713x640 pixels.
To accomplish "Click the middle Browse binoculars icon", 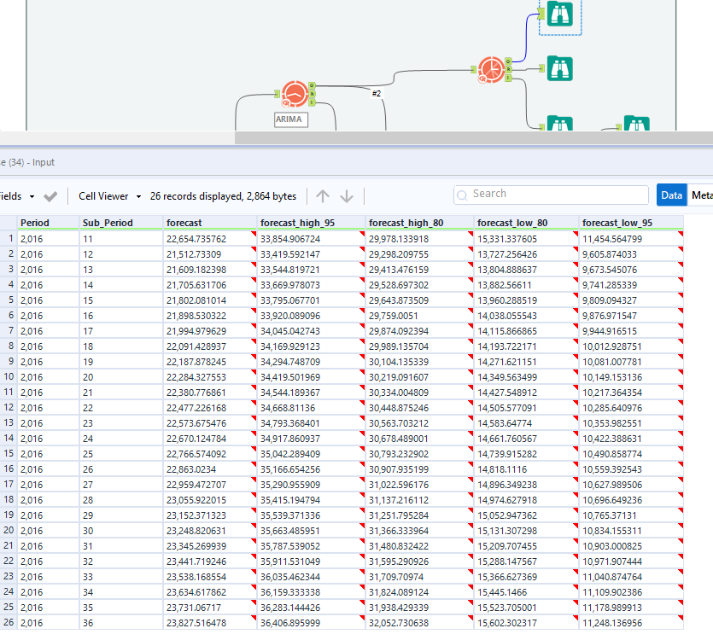I will (x=559, y=67).
